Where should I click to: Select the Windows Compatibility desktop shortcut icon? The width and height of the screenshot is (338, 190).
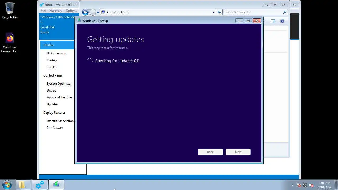pos(10,43)
